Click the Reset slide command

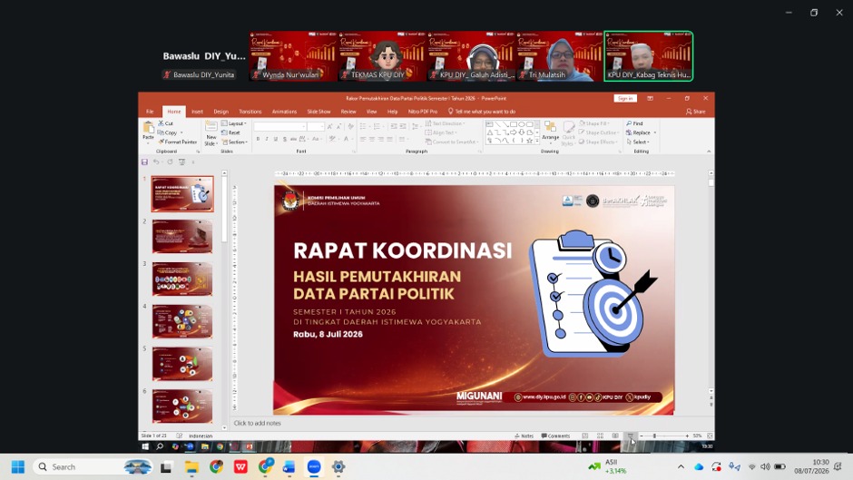[x=231, y=132]
